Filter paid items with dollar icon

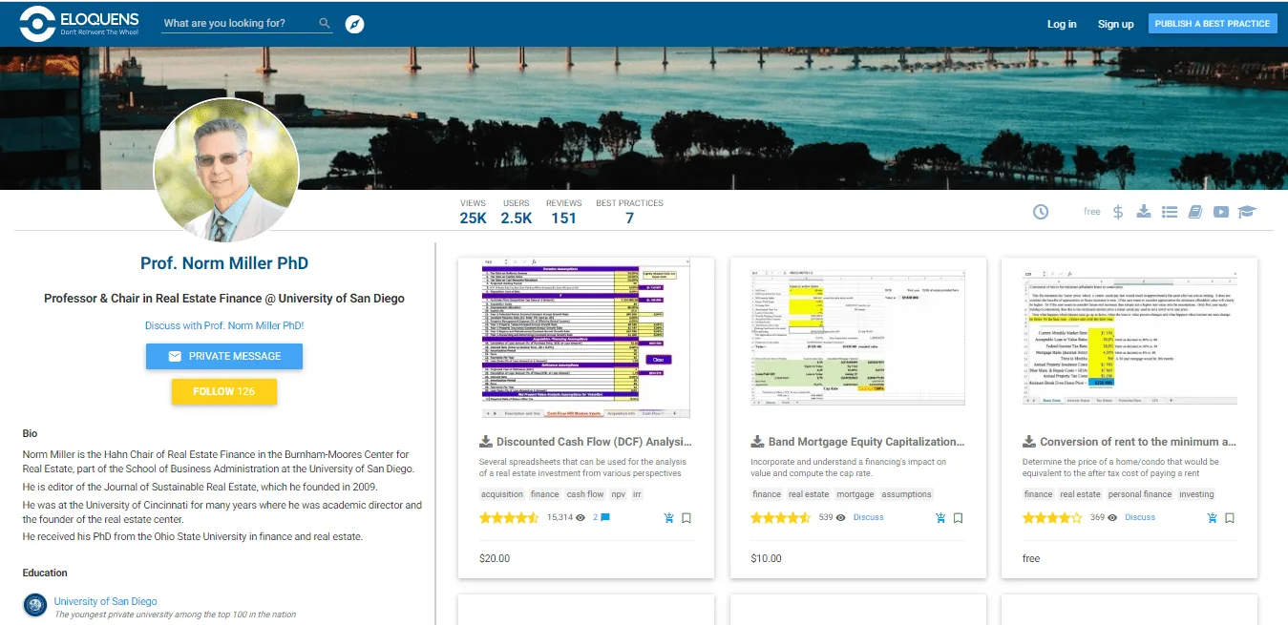tap(1118, 212)
